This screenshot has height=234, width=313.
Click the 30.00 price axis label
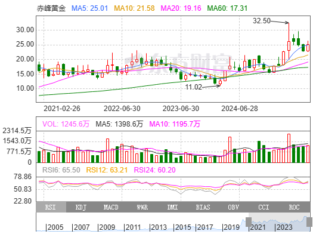pos(25,30)
